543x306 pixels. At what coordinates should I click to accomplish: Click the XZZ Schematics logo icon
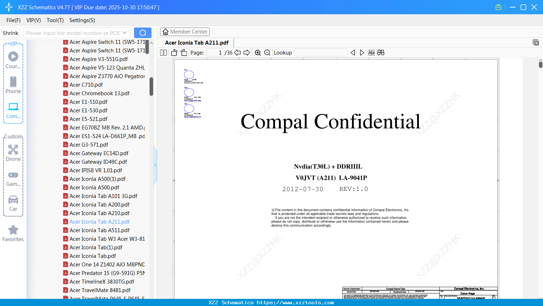(9, 7)
